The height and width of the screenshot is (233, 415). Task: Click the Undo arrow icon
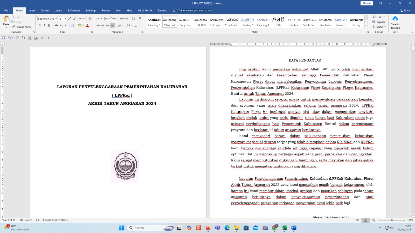[x=10, y=38]
